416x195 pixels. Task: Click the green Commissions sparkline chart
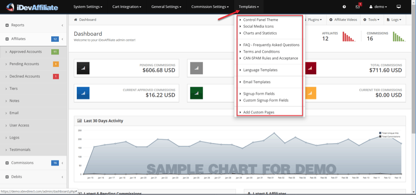(x=399, y=37)
